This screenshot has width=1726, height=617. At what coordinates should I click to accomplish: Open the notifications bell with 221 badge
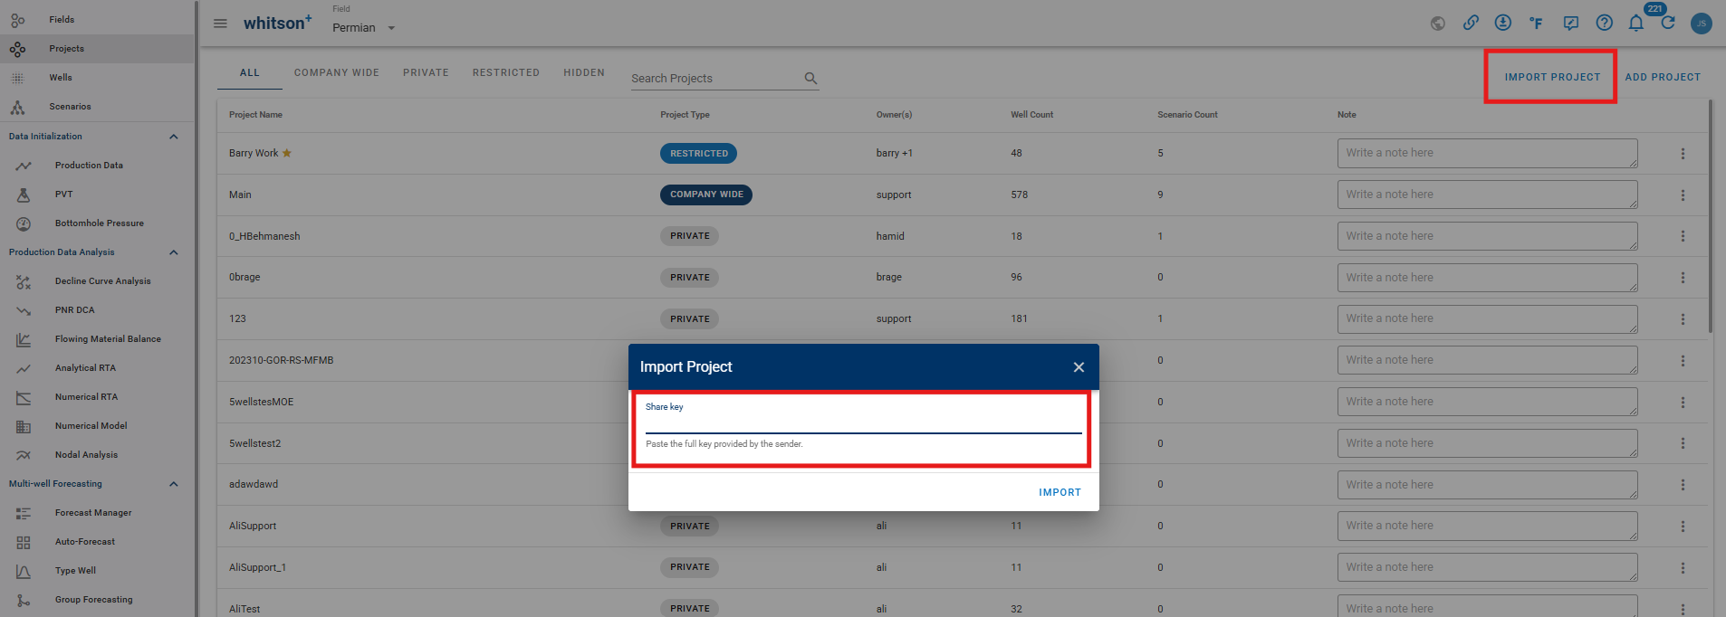[1636, 23]
